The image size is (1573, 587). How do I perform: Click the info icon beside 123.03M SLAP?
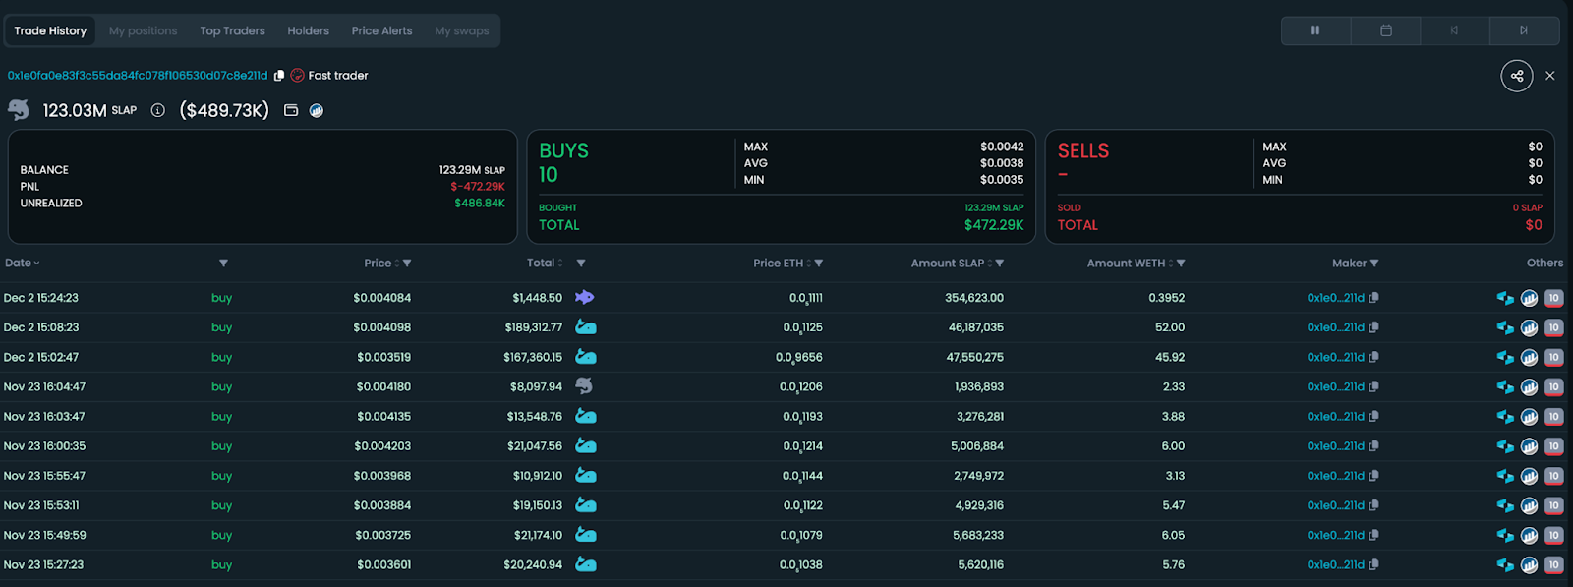(157, 111)
